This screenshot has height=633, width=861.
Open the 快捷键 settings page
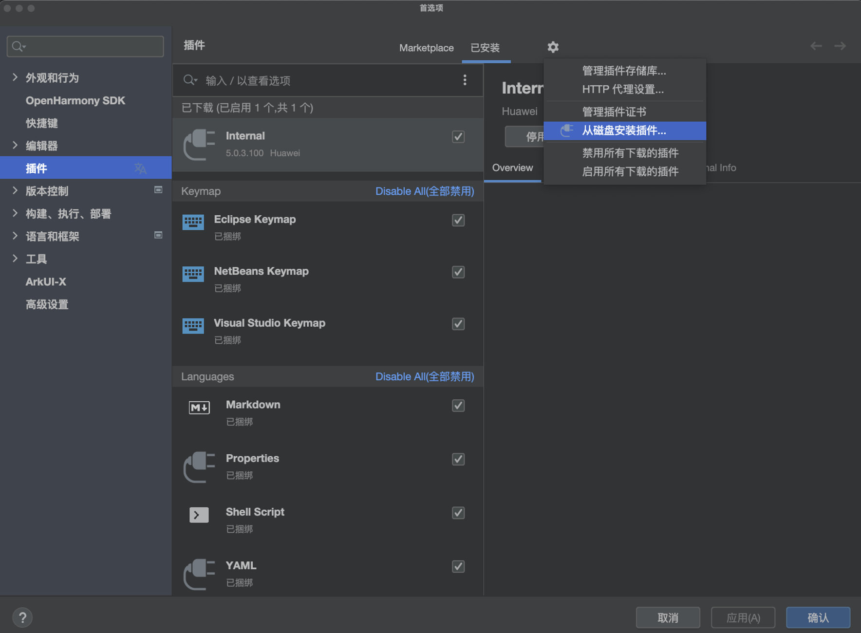(42, 123)
